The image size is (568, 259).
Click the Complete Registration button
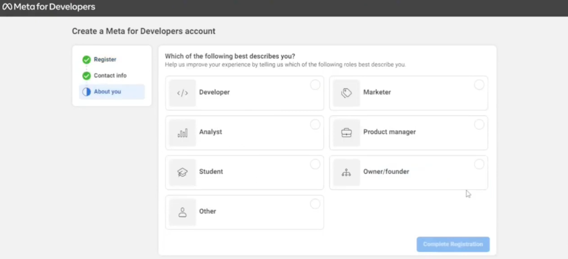453,244
